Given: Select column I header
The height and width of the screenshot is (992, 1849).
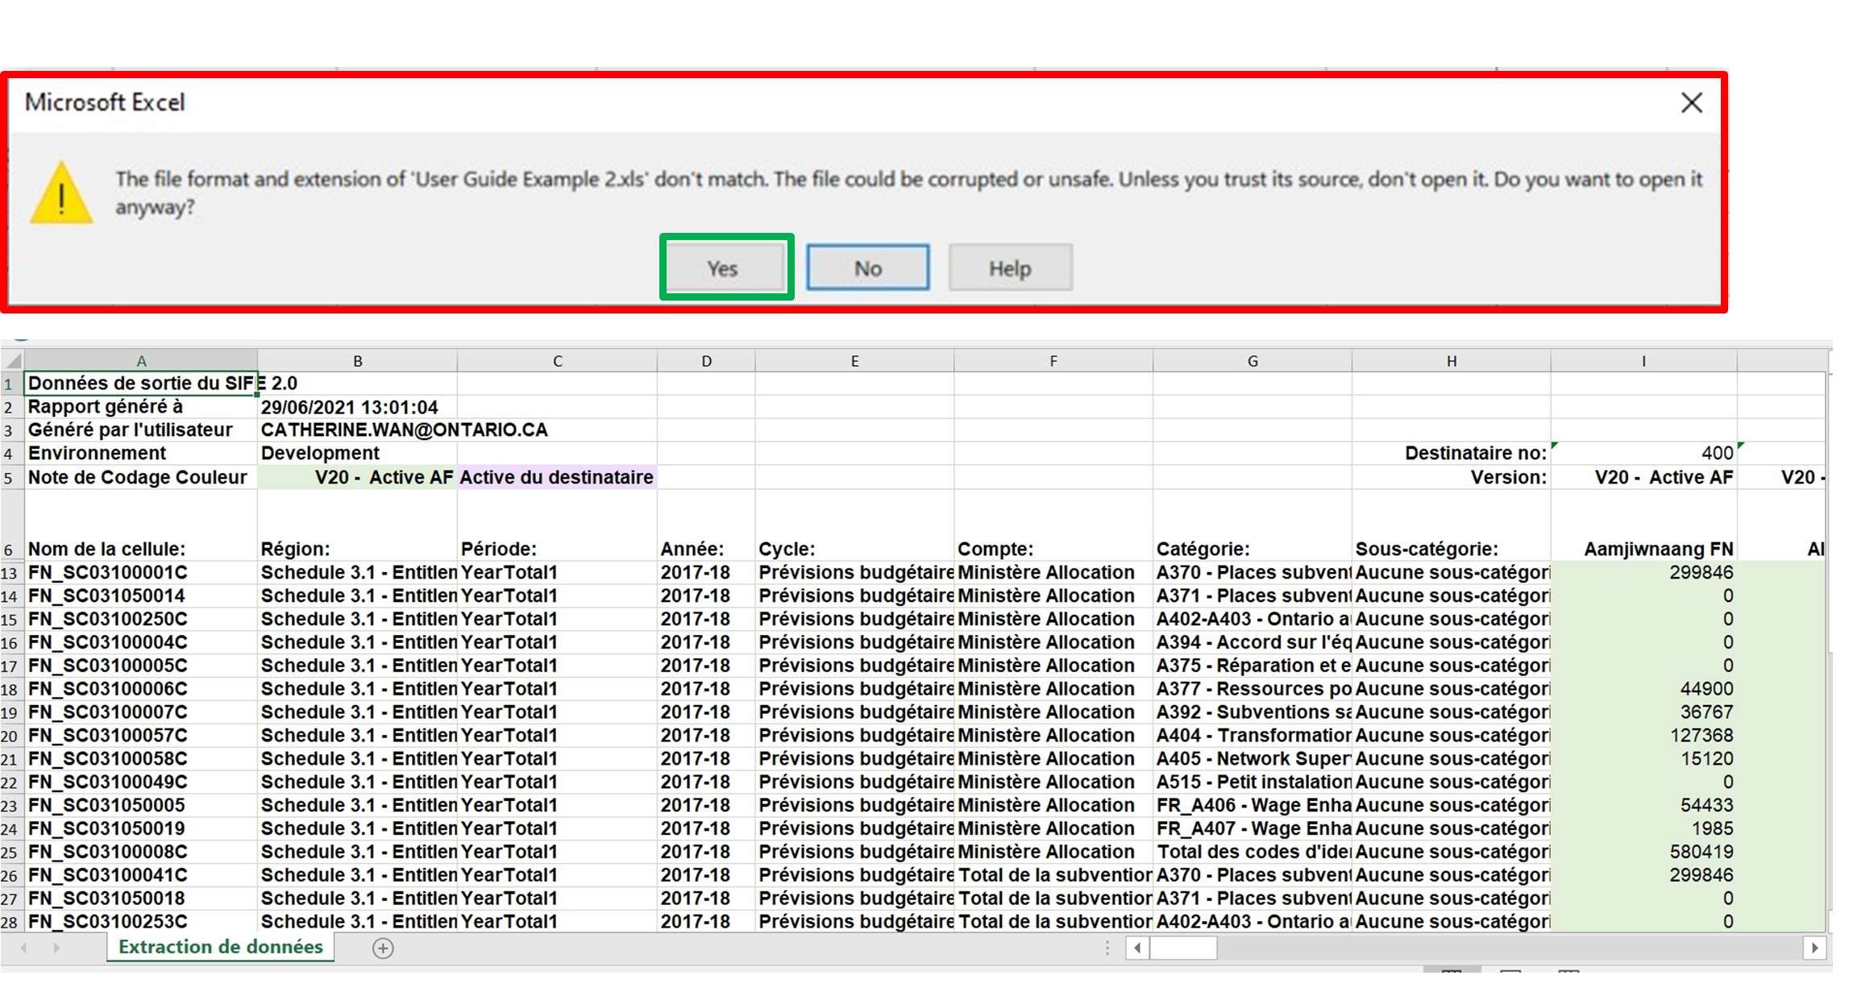Looking at the screenshot, I should [1643, 361].
